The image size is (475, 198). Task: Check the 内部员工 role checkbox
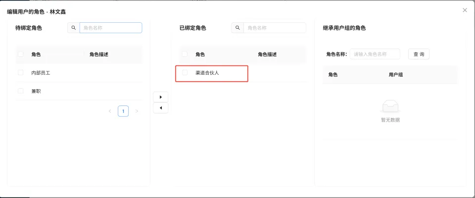pos(21,73)
